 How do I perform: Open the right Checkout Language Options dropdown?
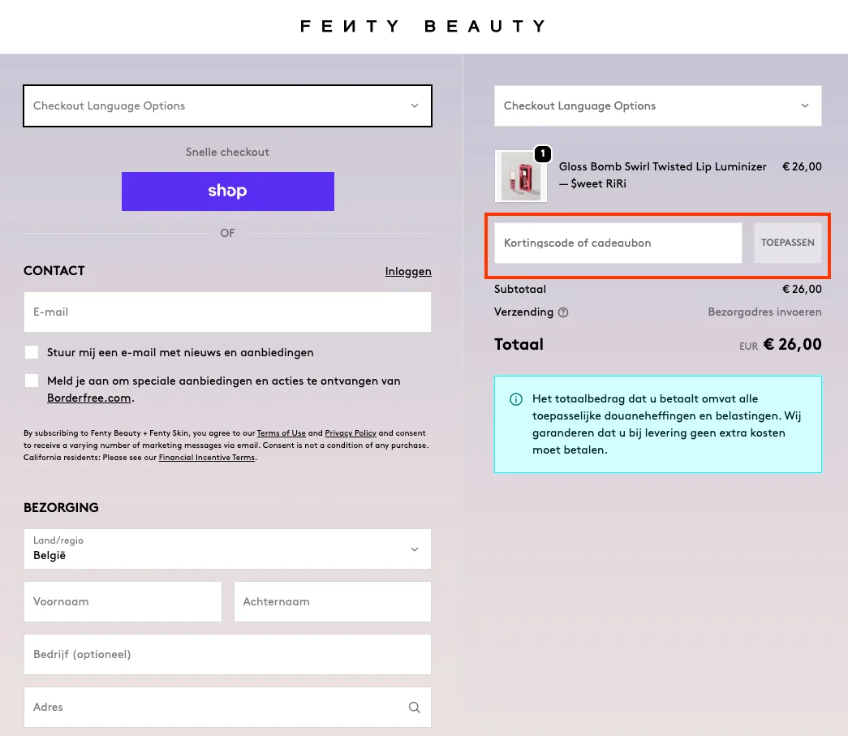point(657,105)
